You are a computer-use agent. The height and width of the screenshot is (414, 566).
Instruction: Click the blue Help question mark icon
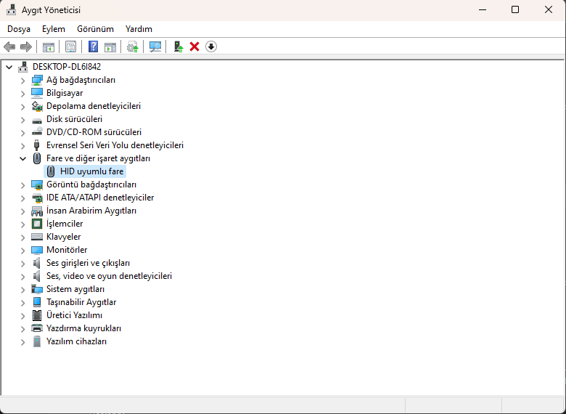93,46
